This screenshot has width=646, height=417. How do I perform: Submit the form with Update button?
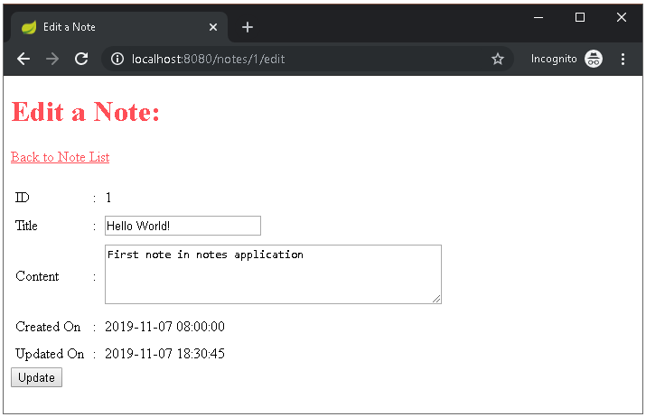(x=37, y=377)
